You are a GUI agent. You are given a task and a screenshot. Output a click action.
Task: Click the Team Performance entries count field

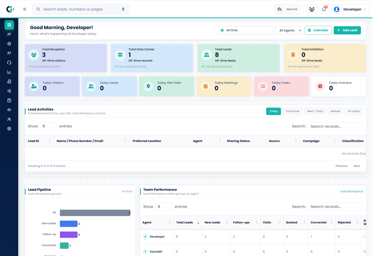pyautogui.click(x=164, y=207)
